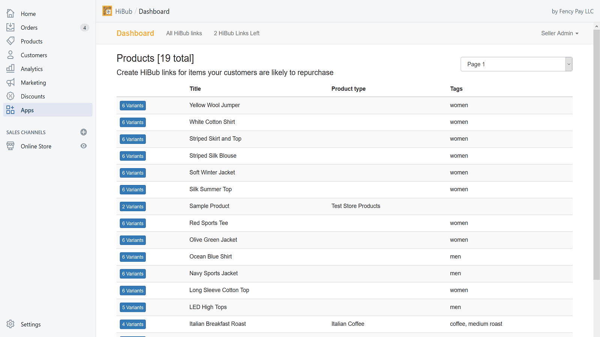Click the Marketing megaphone icon
600x337 pixels.
coord(10,82)
